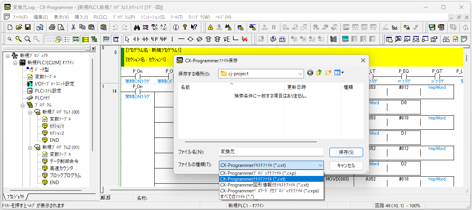This screenshot has height=210, width=472.
Task: Choose CX-Programmer図形情報付テキストファイル (*.cxt) option
Action: (x=271, y=185)
